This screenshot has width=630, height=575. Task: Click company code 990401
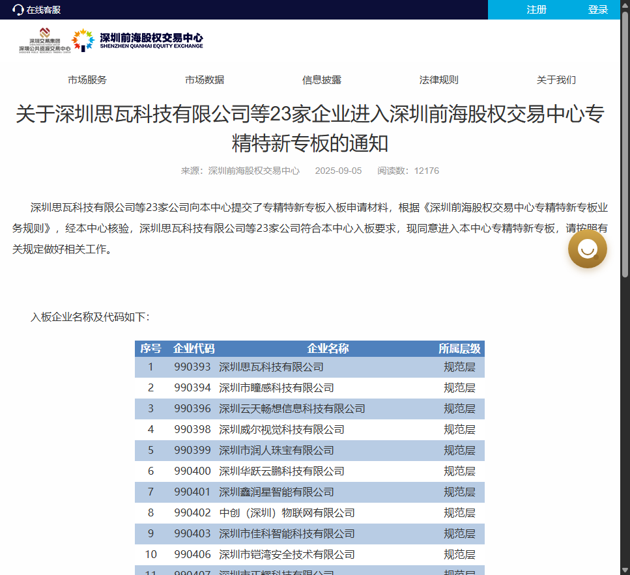coord(192,492)
